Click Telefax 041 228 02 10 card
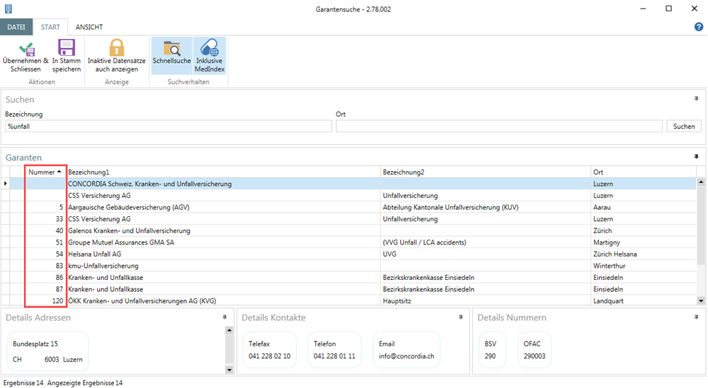The image size is (708, 388). (x=270, y=350)
